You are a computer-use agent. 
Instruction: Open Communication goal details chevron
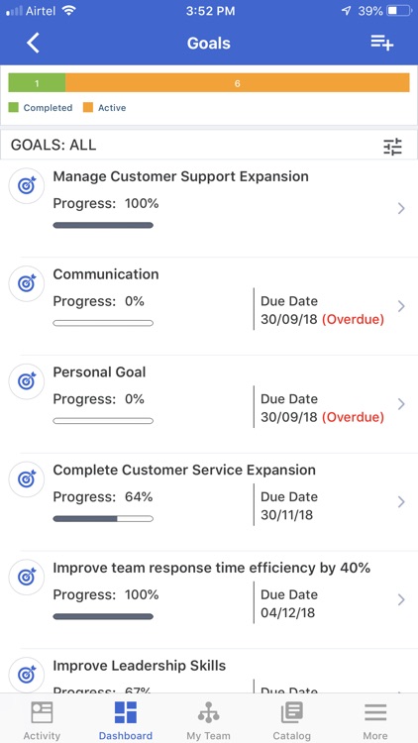401,306
